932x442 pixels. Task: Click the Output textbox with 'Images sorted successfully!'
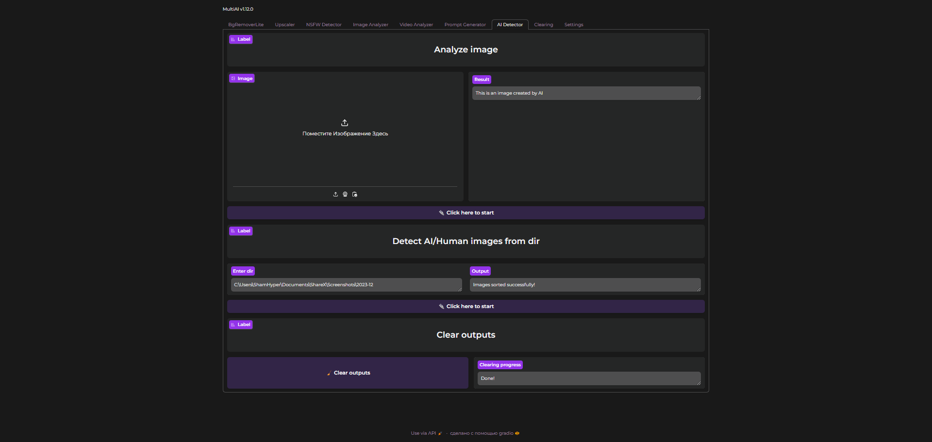(x=585, y=285)
